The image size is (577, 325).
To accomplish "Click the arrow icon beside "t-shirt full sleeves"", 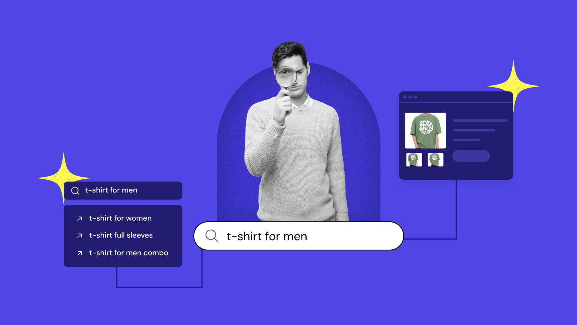I will [x=80, y=236].
